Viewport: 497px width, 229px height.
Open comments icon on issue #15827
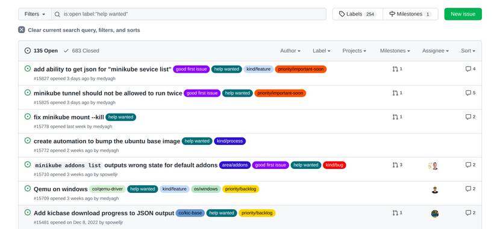click(x=468, y=69)
